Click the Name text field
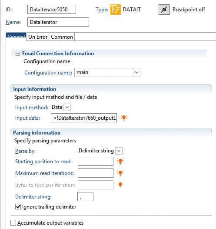The image size is (216, 229). click(58, 22)
